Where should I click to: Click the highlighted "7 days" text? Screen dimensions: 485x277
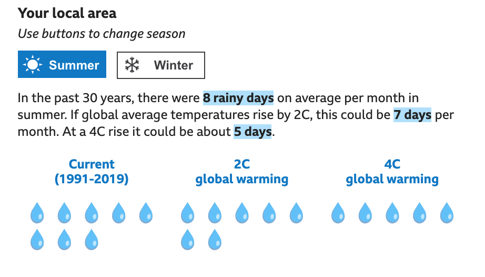(412, 115)
